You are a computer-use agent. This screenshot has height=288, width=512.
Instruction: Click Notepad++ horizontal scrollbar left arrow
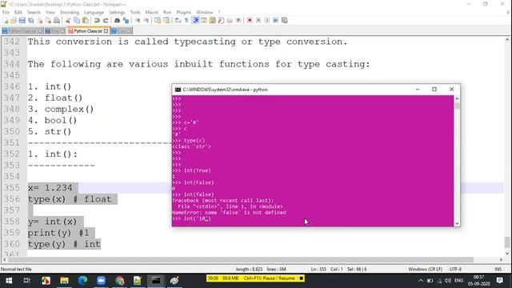[4, 260]
